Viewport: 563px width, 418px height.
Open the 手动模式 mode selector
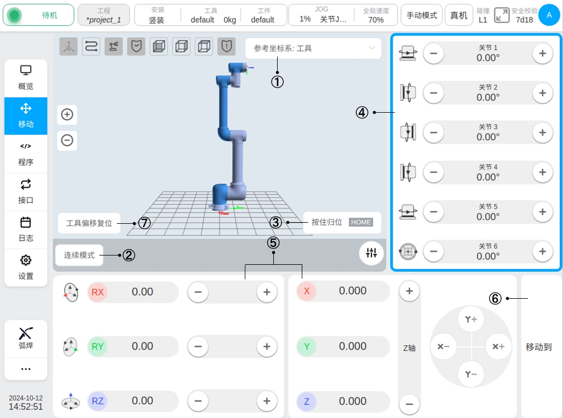click(422, 15)
